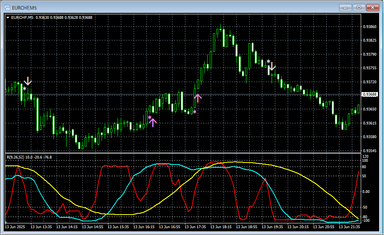
Task: Click the indicator scale value 0.00
Action: coord(366,192)
